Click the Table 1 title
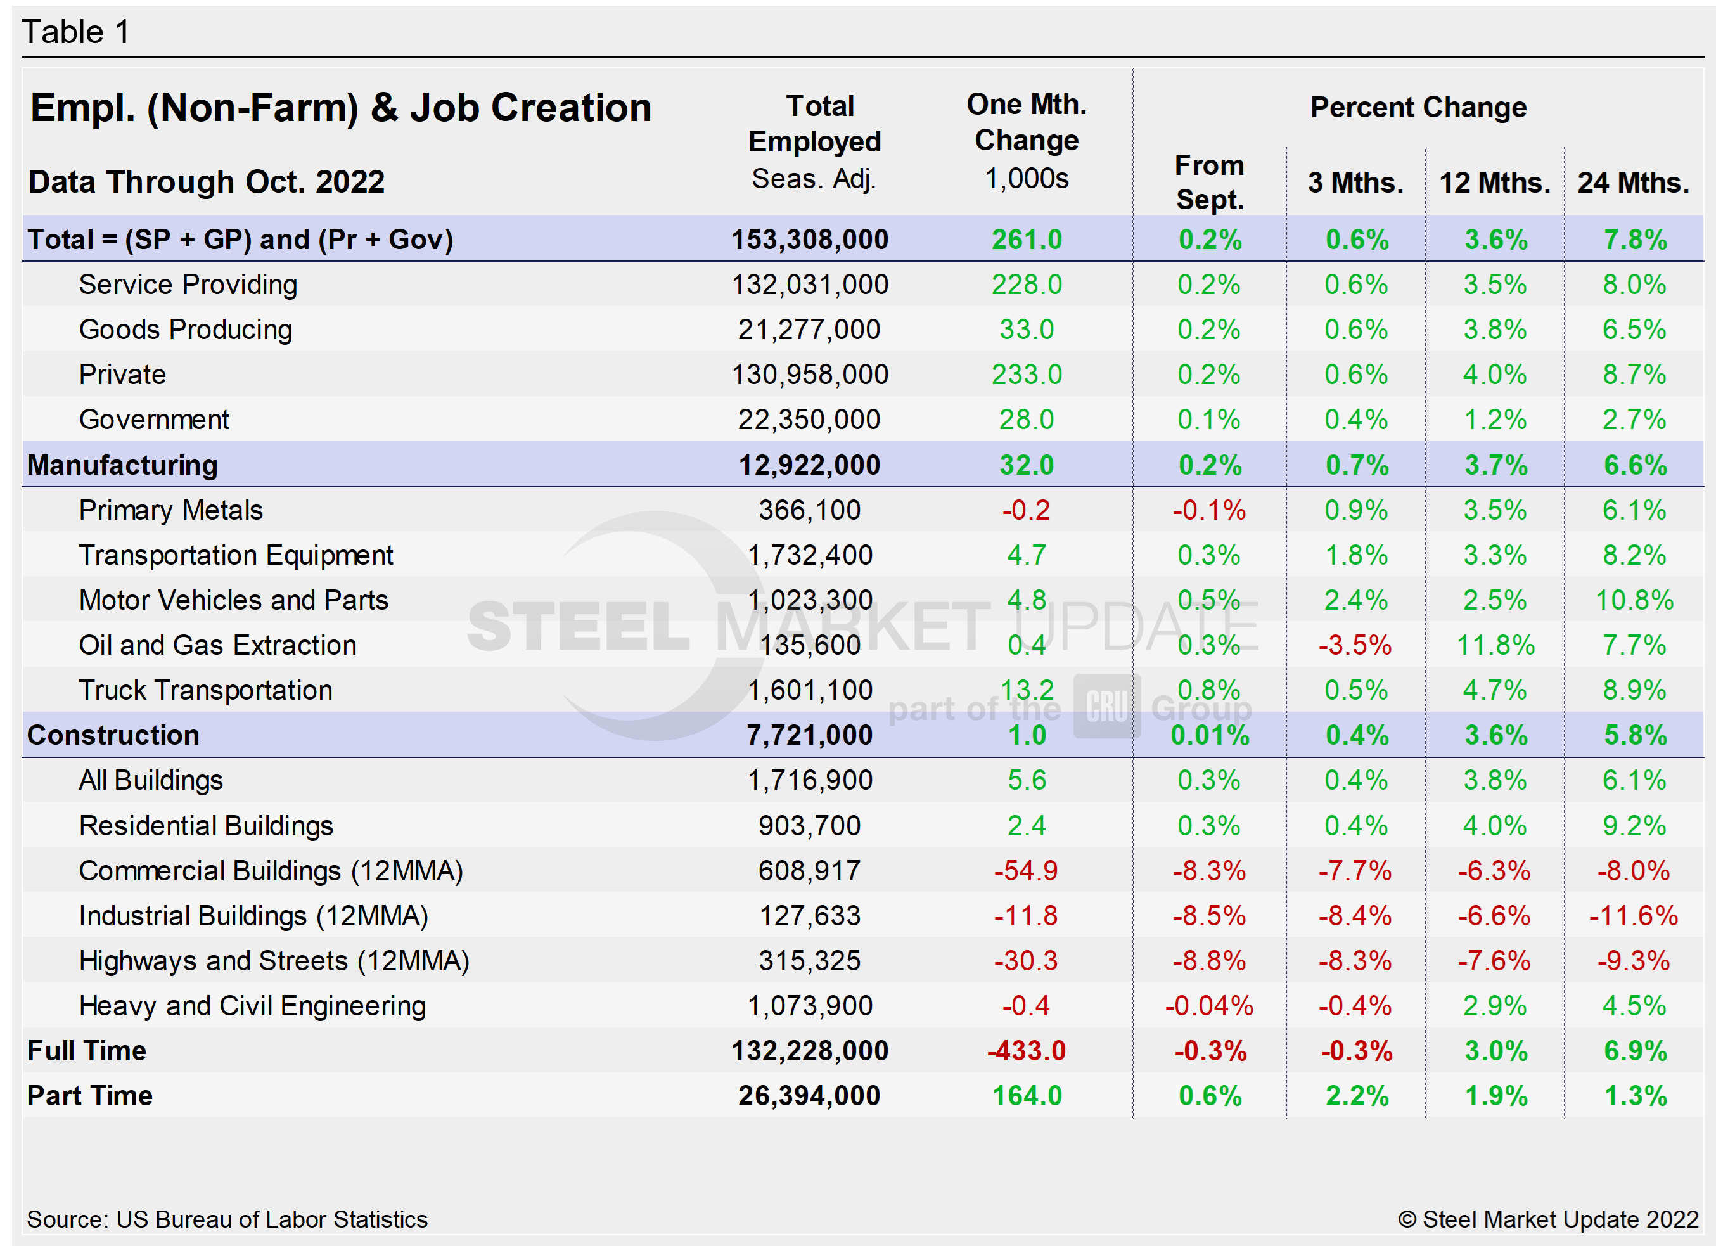The height and width of the screenshot is (1246, 1716). 75,32
